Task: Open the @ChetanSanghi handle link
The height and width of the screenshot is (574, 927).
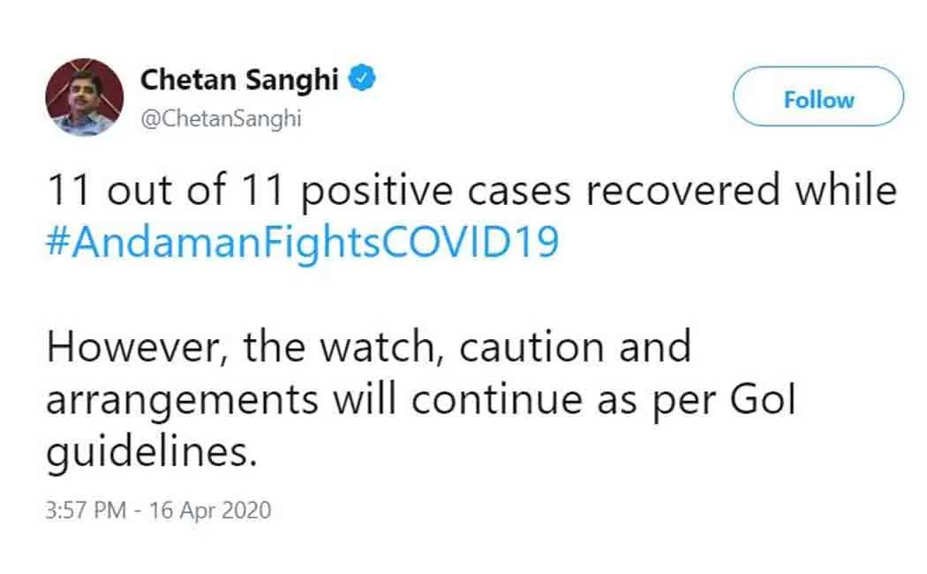Action: pos(221,119)
